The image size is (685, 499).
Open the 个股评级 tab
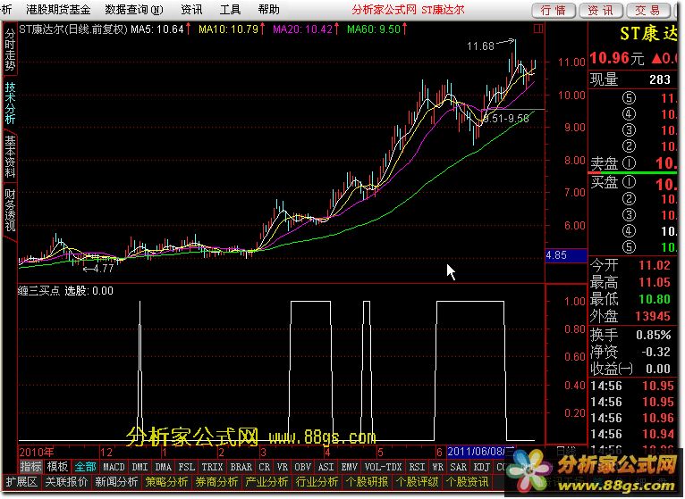click(x=417, y=481)
